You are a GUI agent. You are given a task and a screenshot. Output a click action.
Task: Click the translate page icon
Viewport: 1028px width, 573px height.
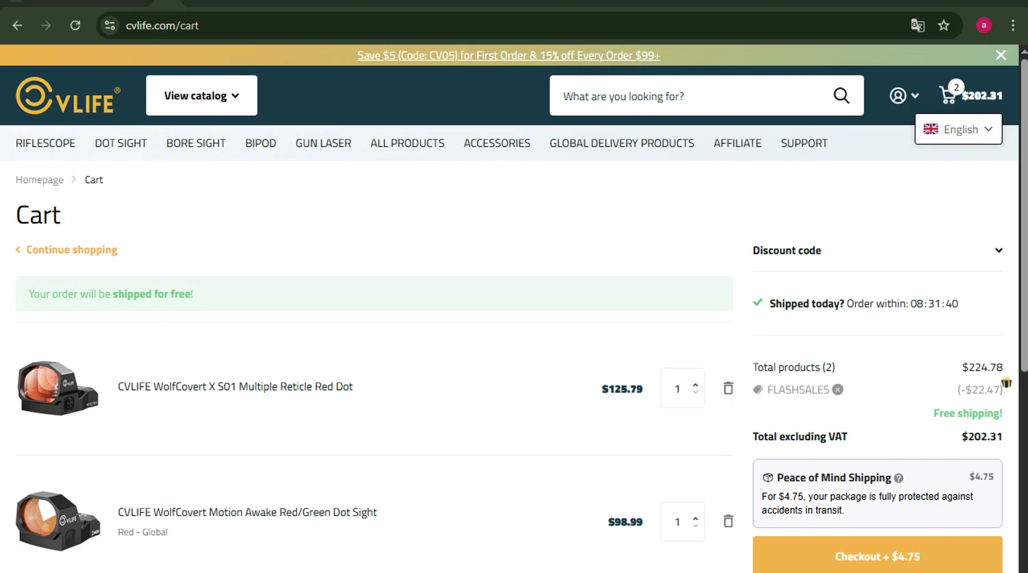918,25
